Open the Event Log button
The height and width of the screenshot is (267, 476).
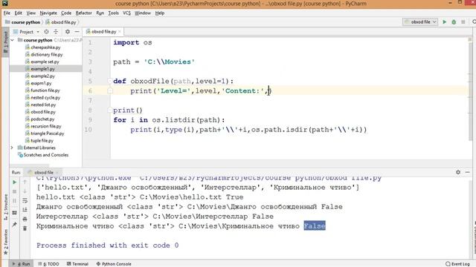click(458, 264)
